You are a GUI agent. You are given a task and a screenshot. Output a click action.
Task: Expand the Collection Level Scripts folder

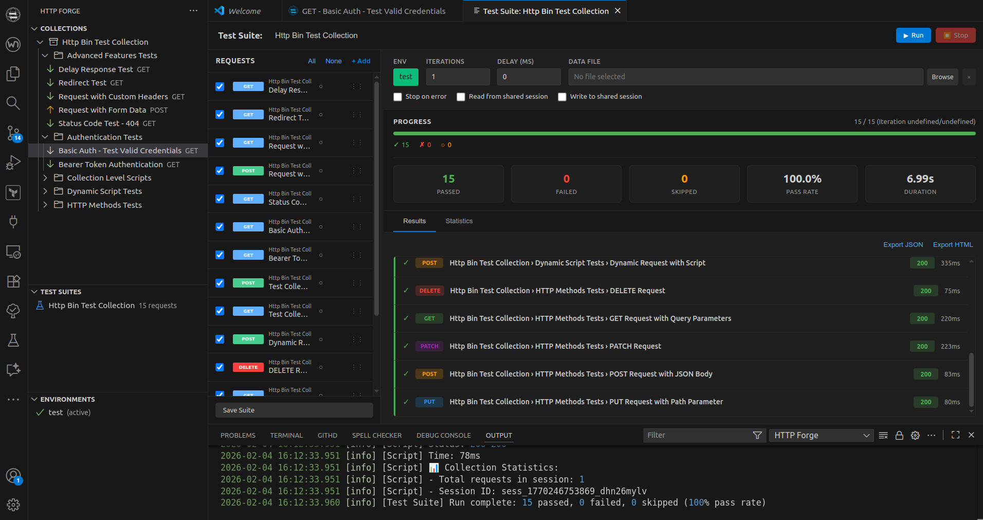[45, 178]
